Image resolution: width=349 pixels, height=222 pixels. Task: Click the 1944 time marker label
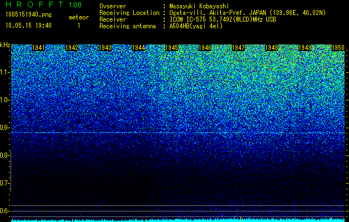coord(139,48)
